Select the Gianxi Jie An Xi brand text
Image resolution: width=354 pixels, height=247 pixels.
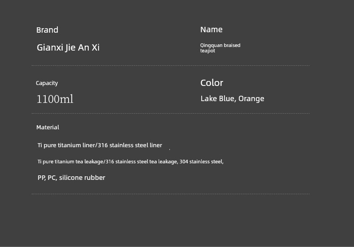pyautogui.click(x=68, y=47)
